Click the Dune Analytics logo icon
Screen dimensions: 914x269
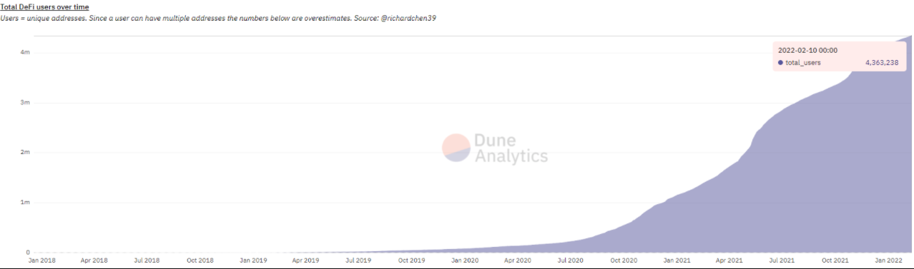tap(456, 148)
